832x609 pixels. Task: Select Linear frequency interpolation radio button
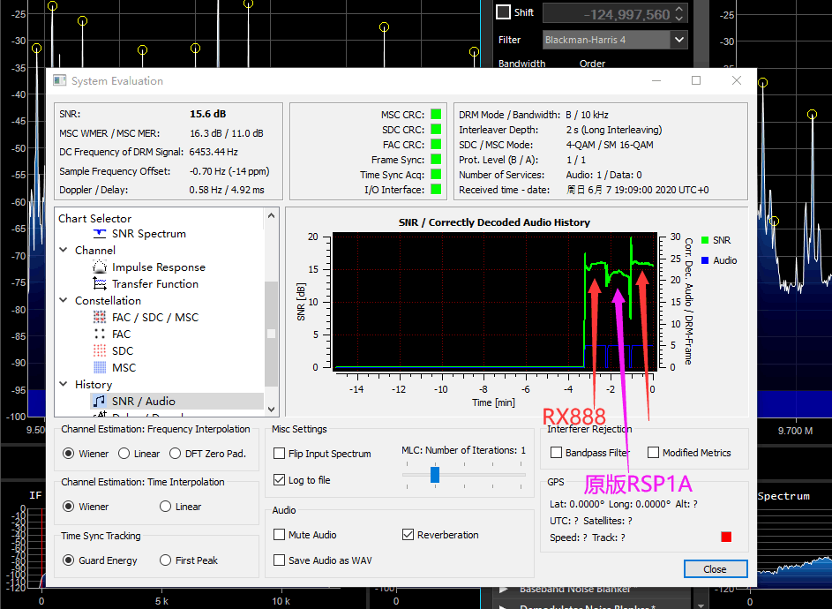pyautogui.click(x=125, y=454)
